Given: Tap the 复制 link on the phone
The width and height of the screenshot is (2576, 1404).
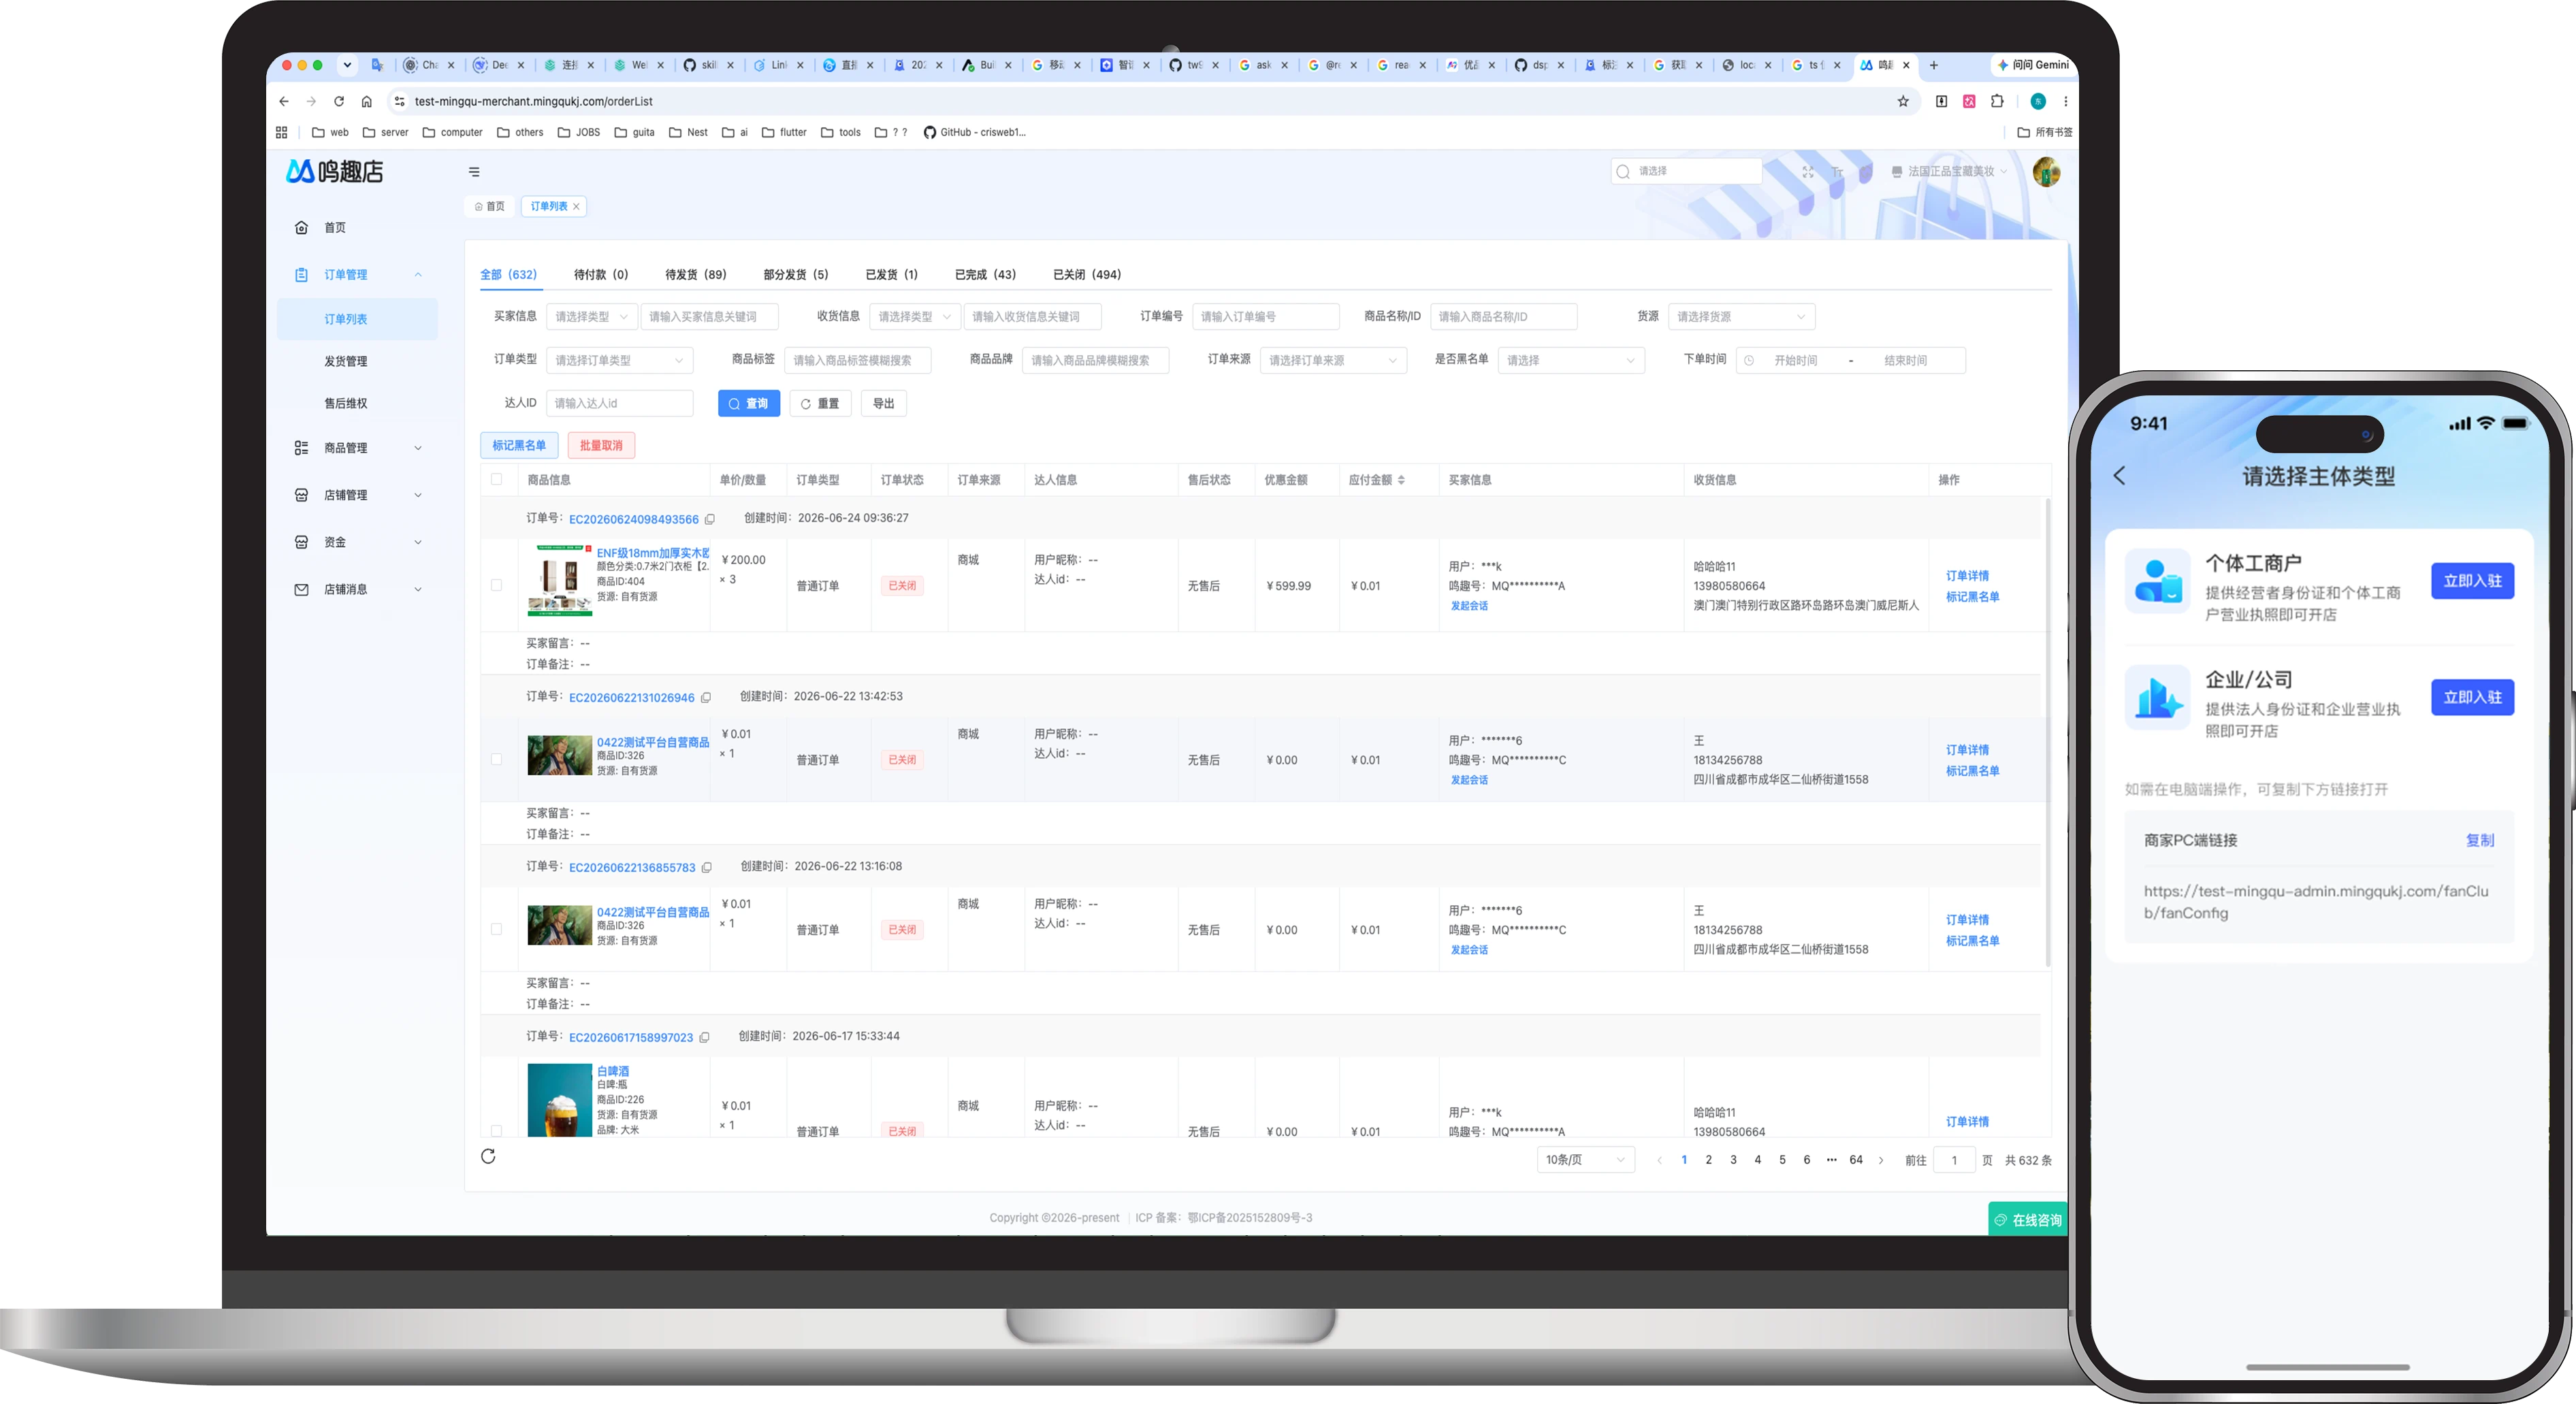Looking at the screenshot, I should pyautogui.click(x=2479, y=841).
